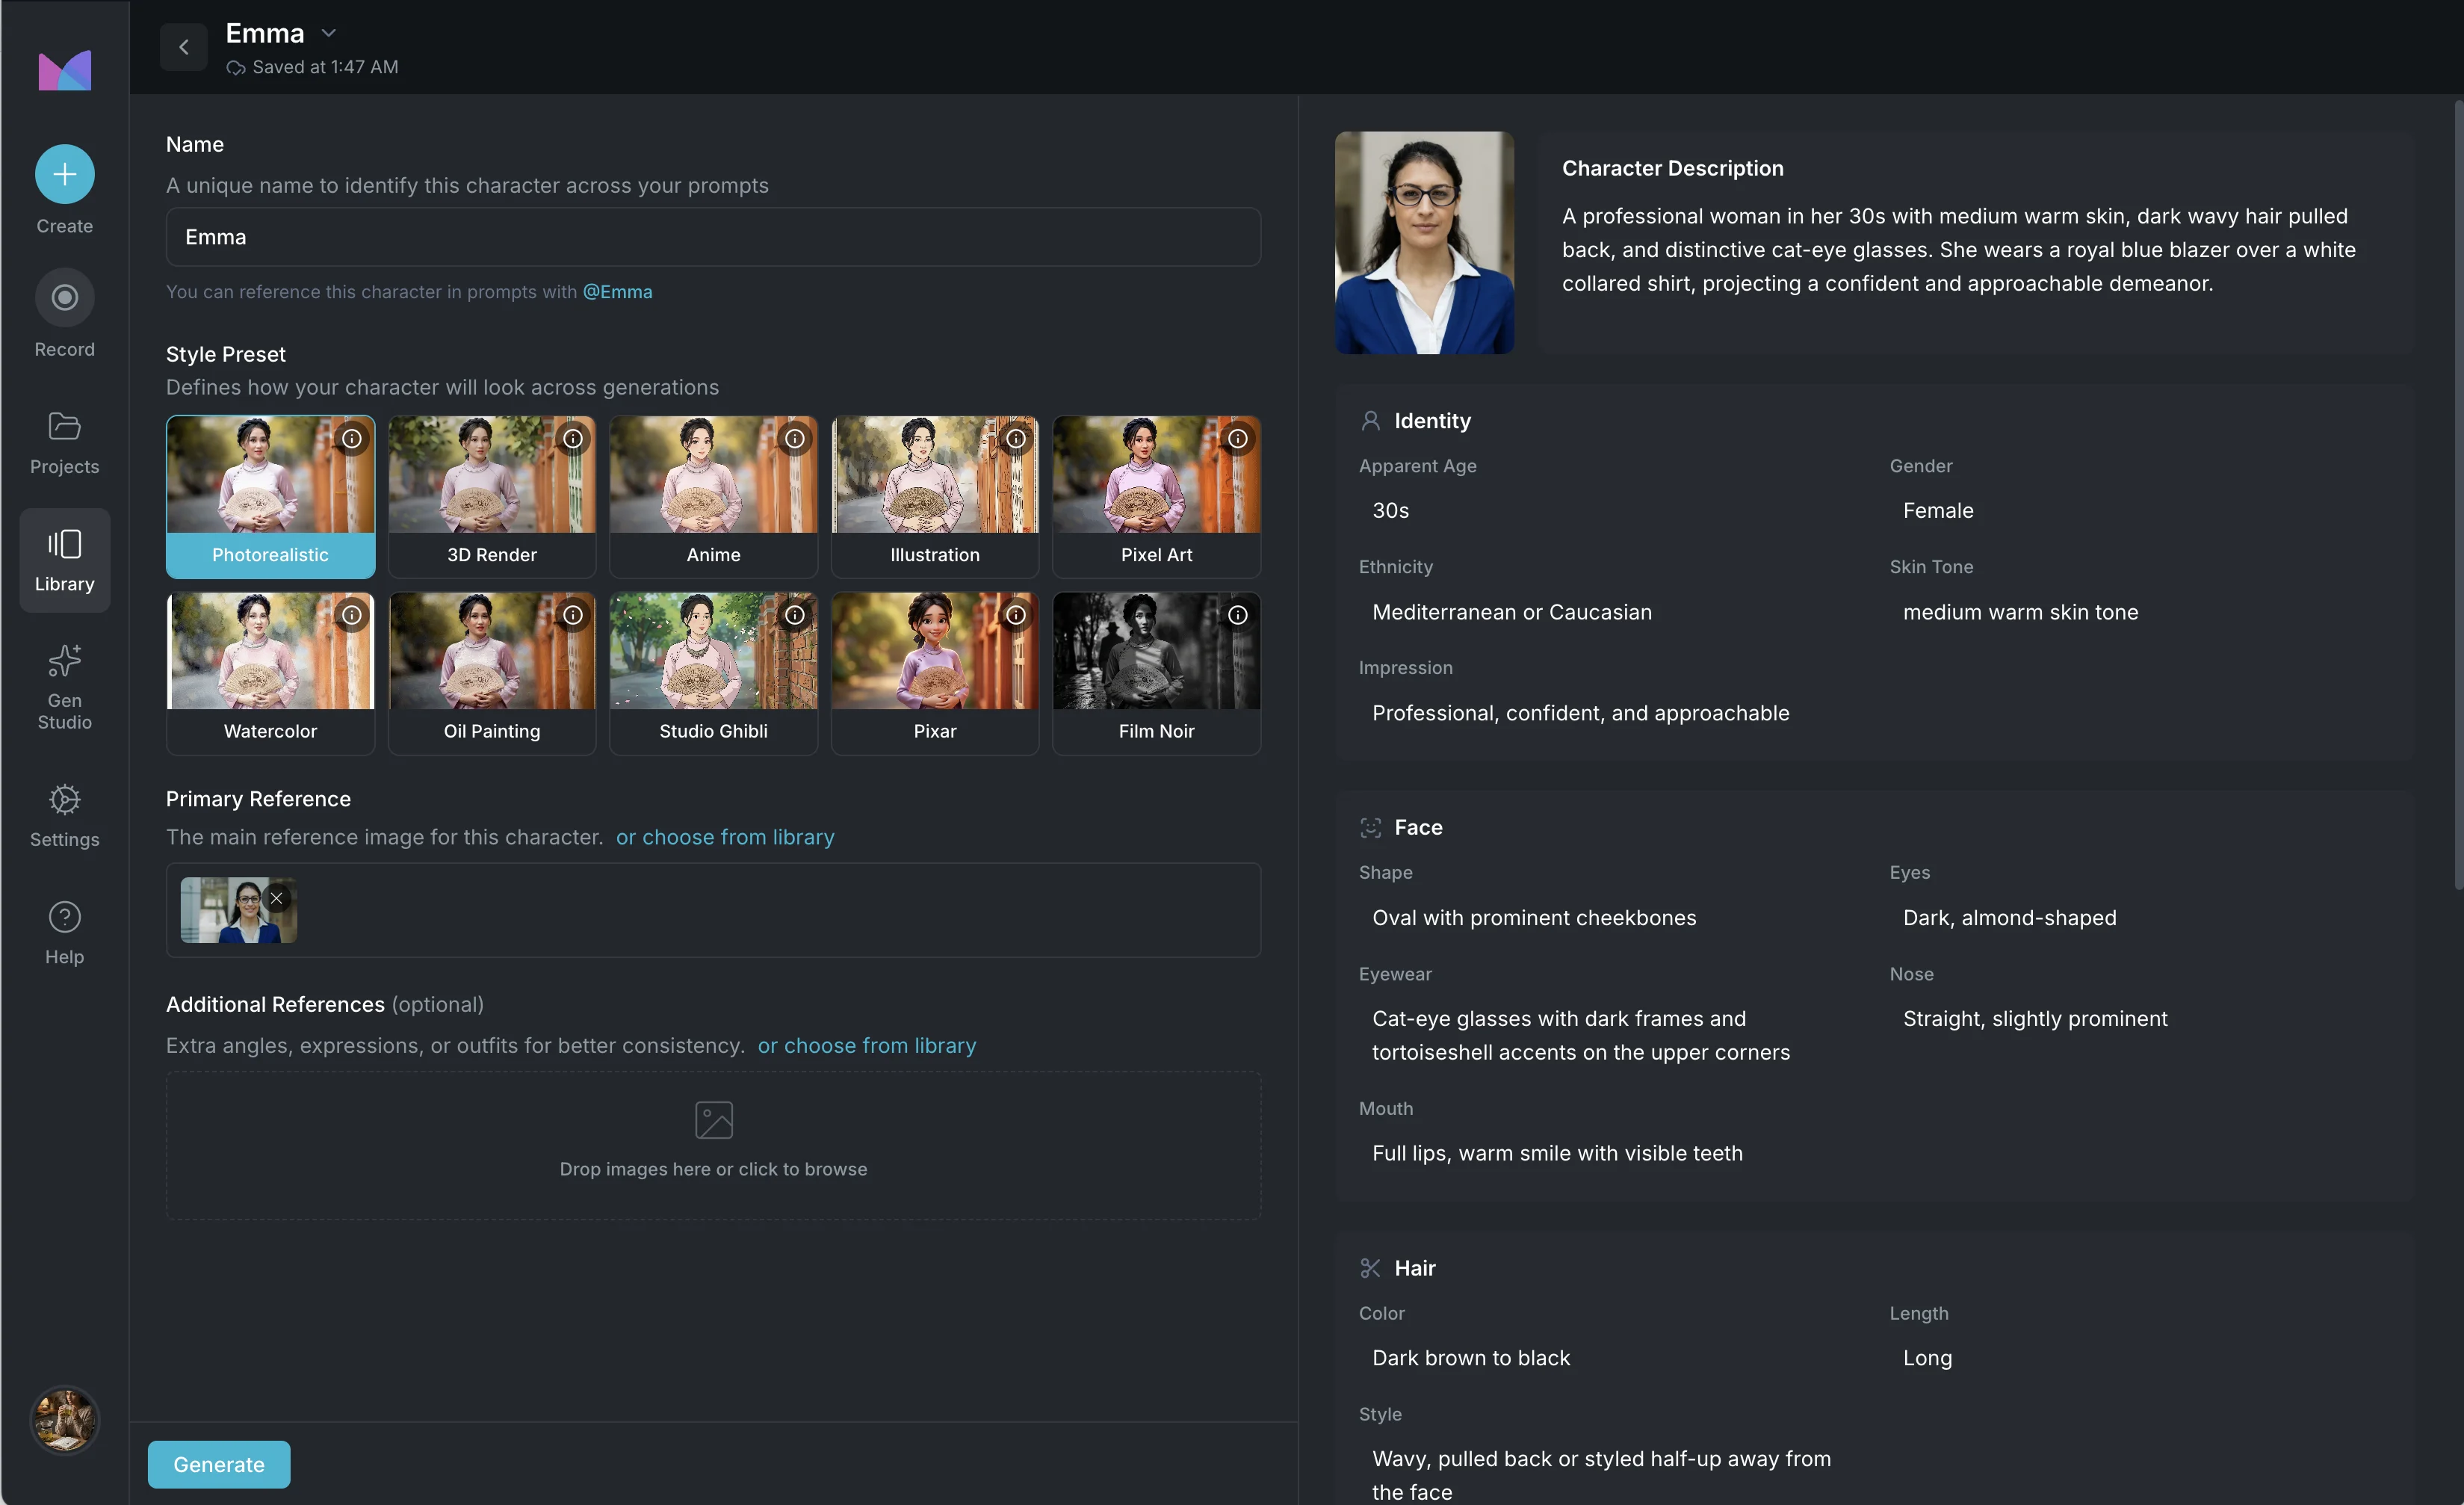Show info for Photorealistic style
The width and height of the screenshot is (2464, 1505).
click(352, 438)
